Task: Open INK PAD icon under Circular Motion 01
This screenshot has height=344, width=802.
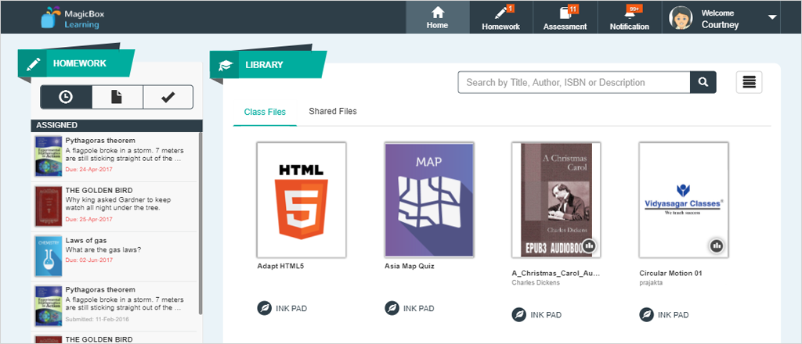Action: tap(646, 315)
